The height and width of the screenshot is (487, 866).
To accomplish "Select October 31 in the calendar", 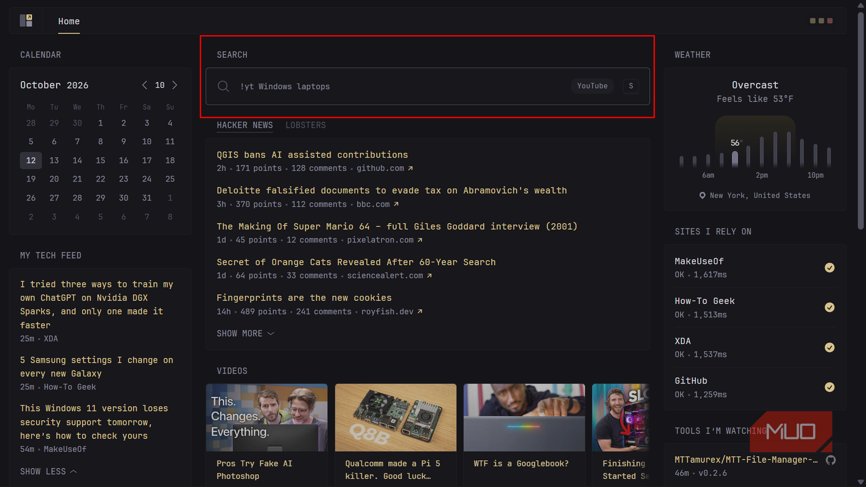I will coord(147,198).
